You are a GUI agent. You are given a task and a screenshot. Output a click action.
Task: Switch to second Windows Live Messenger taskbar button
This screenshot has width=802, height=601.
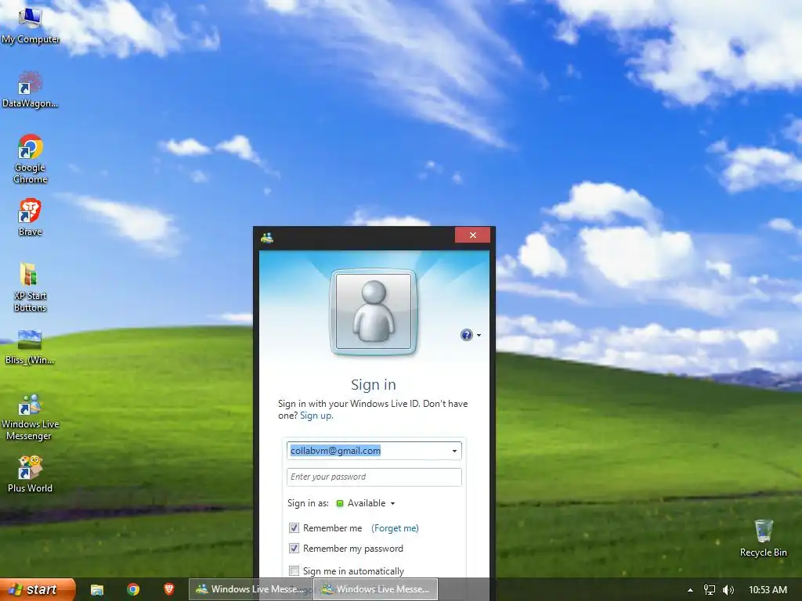coord(375,589)
